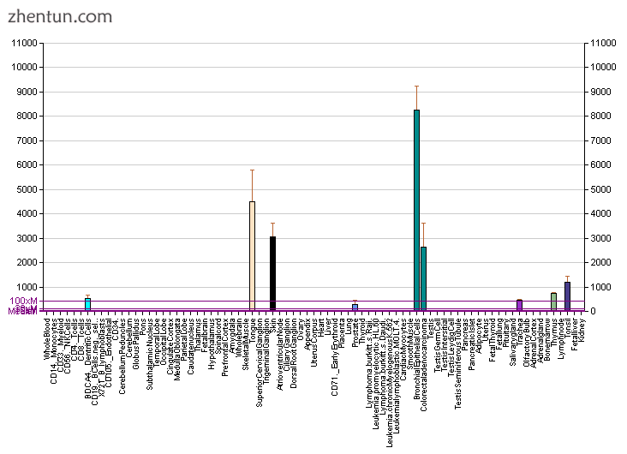The height and width of the screenshot is (454, 627).
Task: Click the TestisSeminiferousTubule axis label
Action: 458,363
